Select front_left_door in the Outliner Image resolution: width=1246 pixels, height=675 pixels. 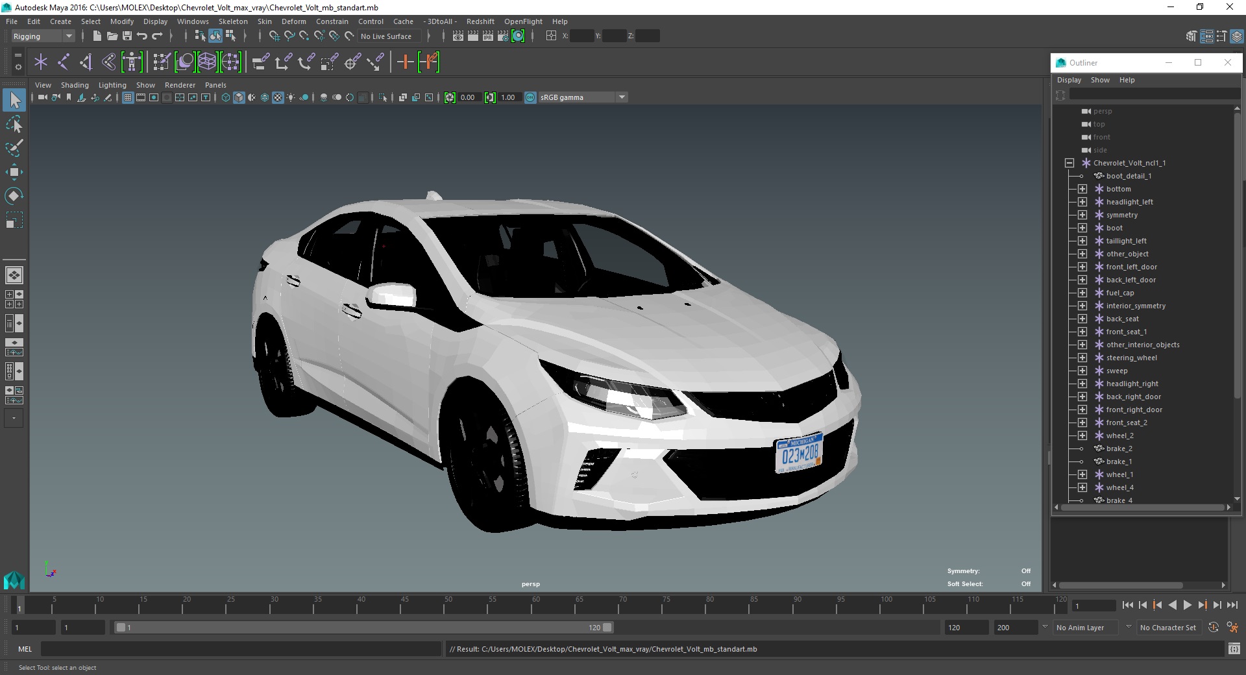pyautogui.click(x=1131, y=267)
